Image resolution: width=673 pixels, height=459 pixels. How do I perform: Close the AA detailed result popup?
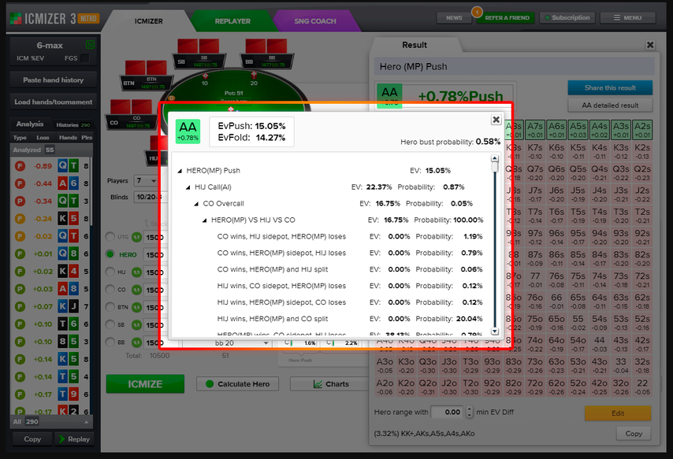click(496, 120)
